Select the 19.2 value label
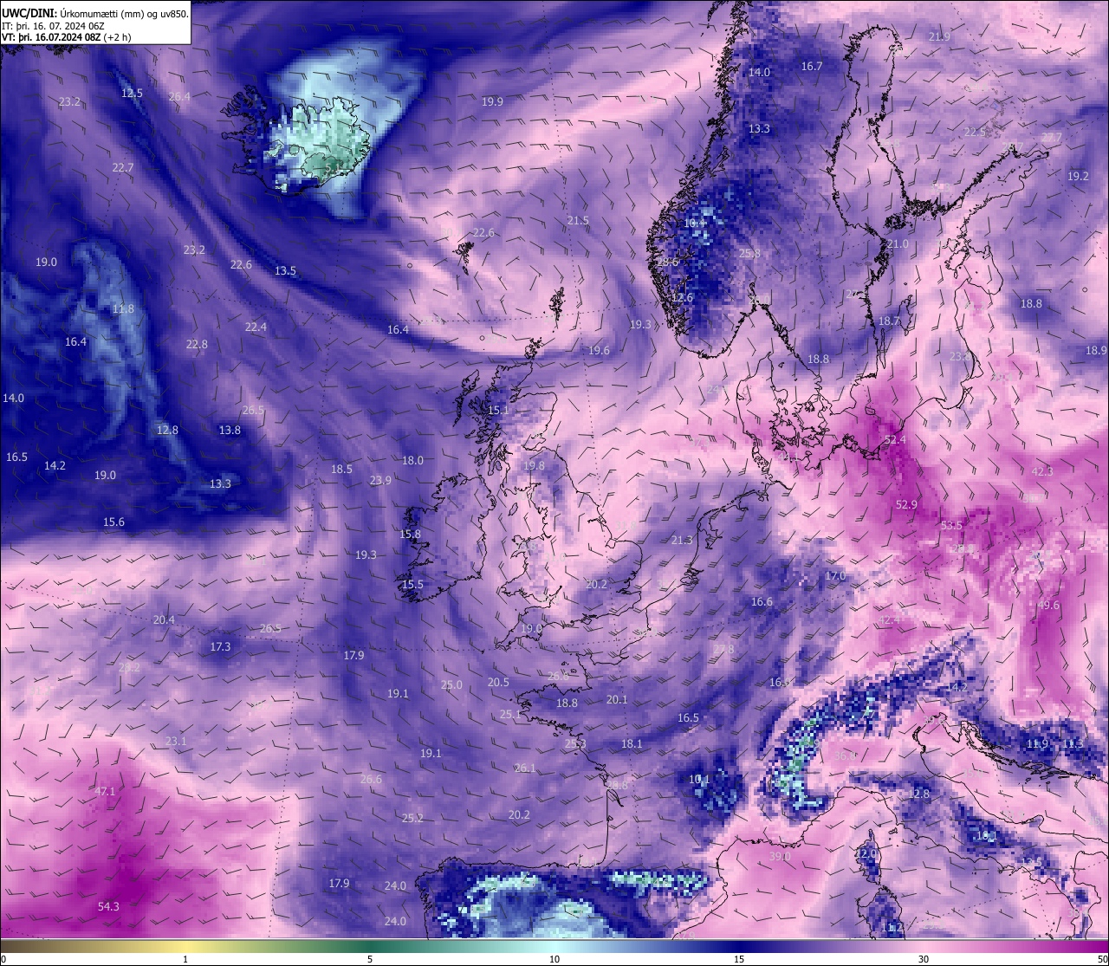The image size is (1109, 966). click(x=1078, y=176)
